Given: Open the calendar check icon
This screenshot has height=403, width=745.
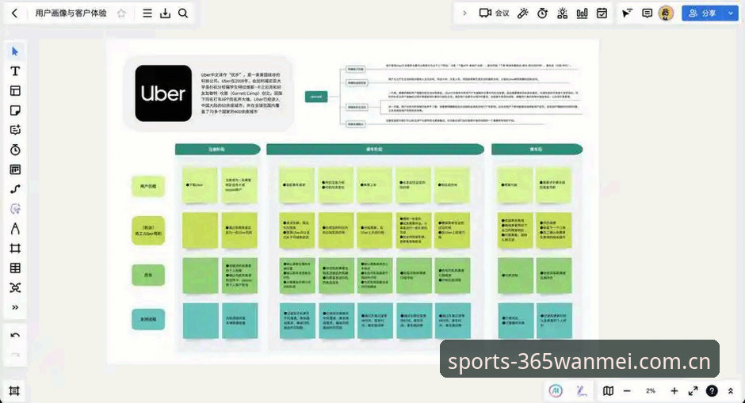Looking at the screenshot, I should pos(602,13).
